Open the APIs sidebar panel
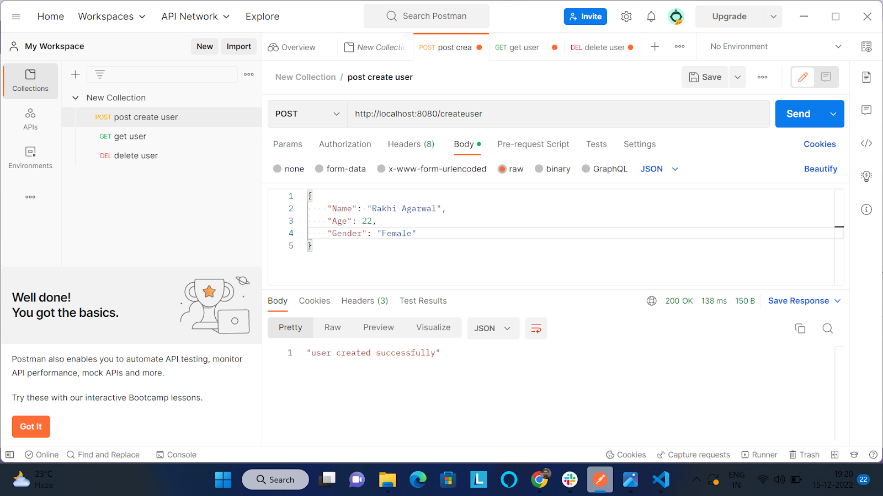Viewport: 883px width, 496px height. point(30,120)
